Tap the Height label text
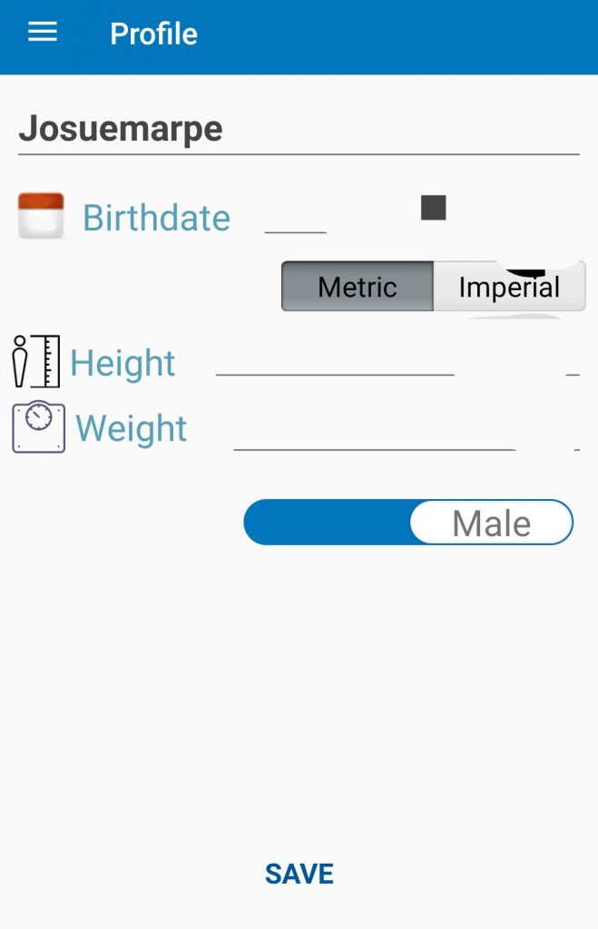This screenshot has height=929, width=598. pyautogui.click(x=123, y=363)
